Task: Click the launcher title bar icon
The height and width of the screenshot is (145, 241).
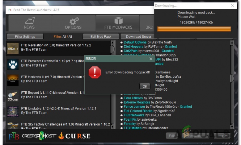Action: point(10,10)
